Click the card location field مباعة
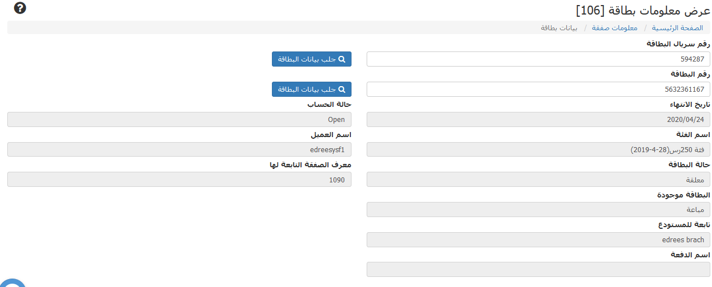 point(538,209)
